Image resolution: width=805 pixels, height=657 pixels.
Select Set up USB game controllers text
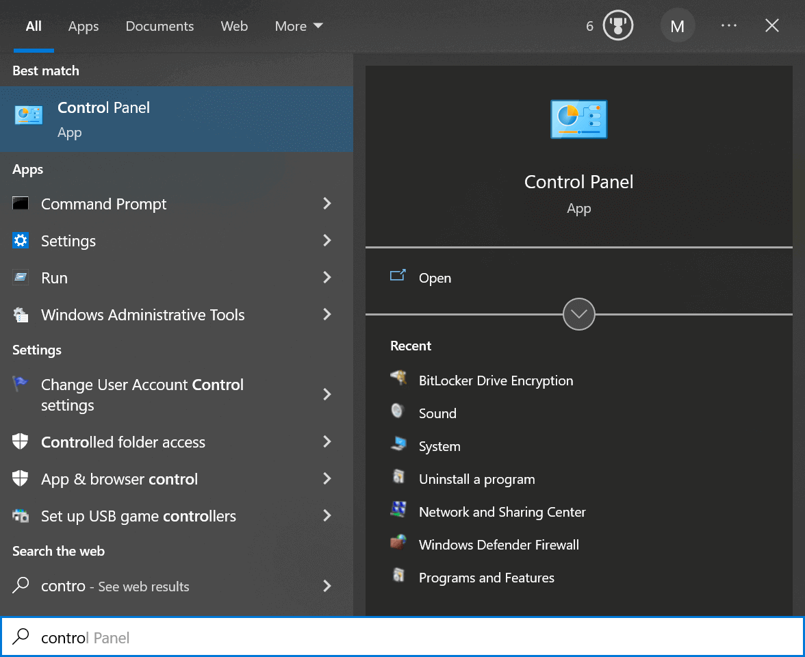tap(138, 516)
